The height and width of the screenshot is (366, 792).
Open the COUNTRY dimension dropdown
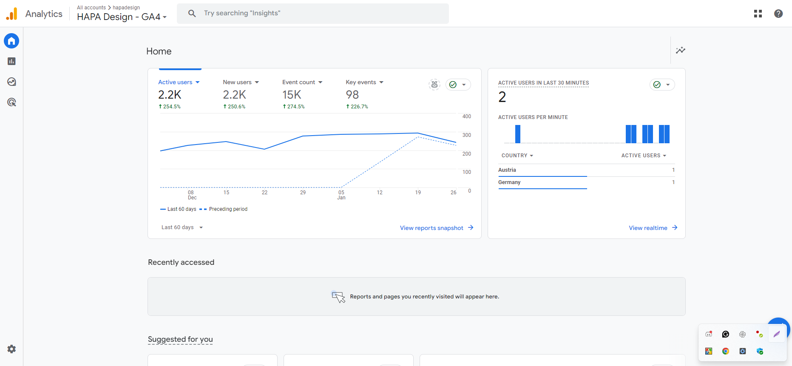click(x=517, y=156)
